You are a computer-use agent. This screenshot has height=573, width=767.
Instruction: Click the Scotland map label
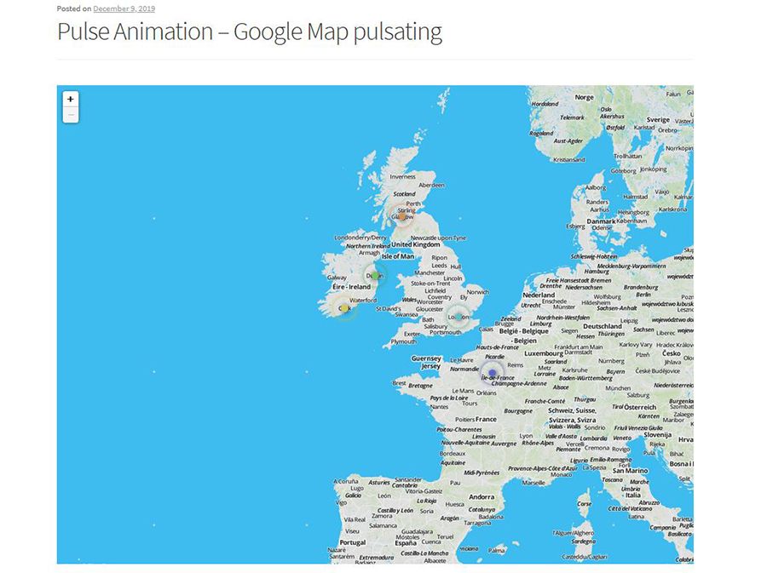pos(404,194)
